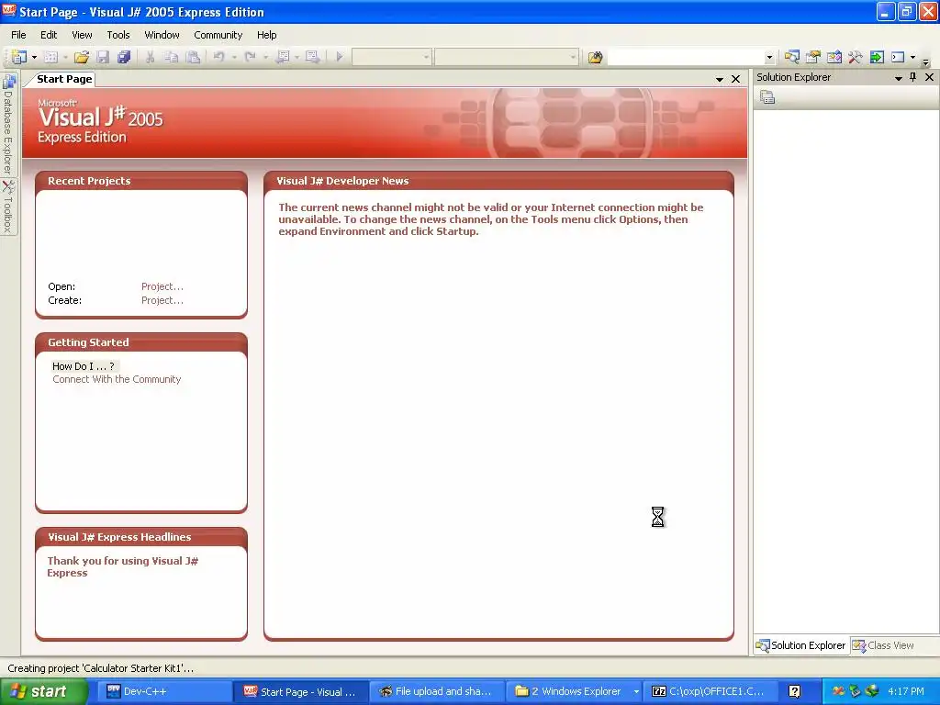
Task: Open the Tools menu
Action: (x=118, y=35)
